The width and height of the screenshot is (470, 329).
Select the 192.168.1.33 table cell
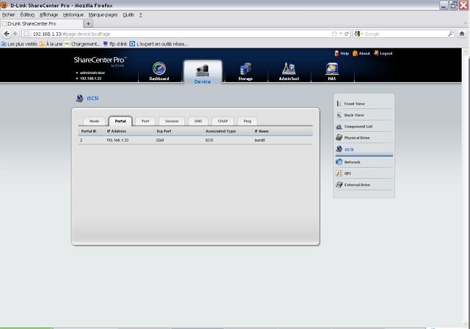click(117, 140)
